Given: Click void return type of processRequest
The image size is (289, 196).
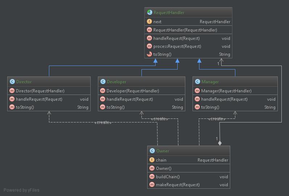Looking at the screenshot, I should pos(226,46).
